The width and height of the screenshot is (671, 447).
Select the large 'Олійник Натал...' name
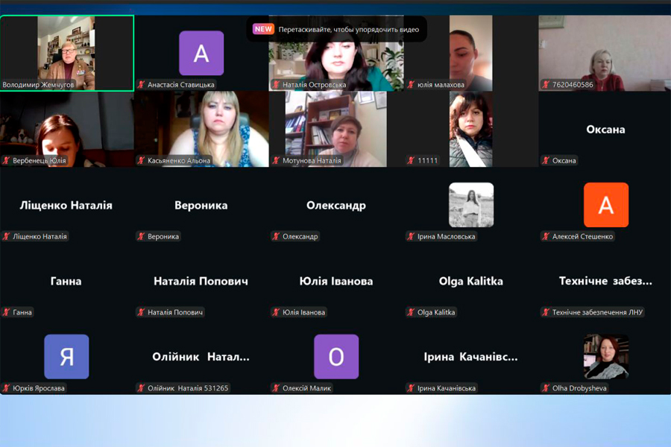pos(201,357)
